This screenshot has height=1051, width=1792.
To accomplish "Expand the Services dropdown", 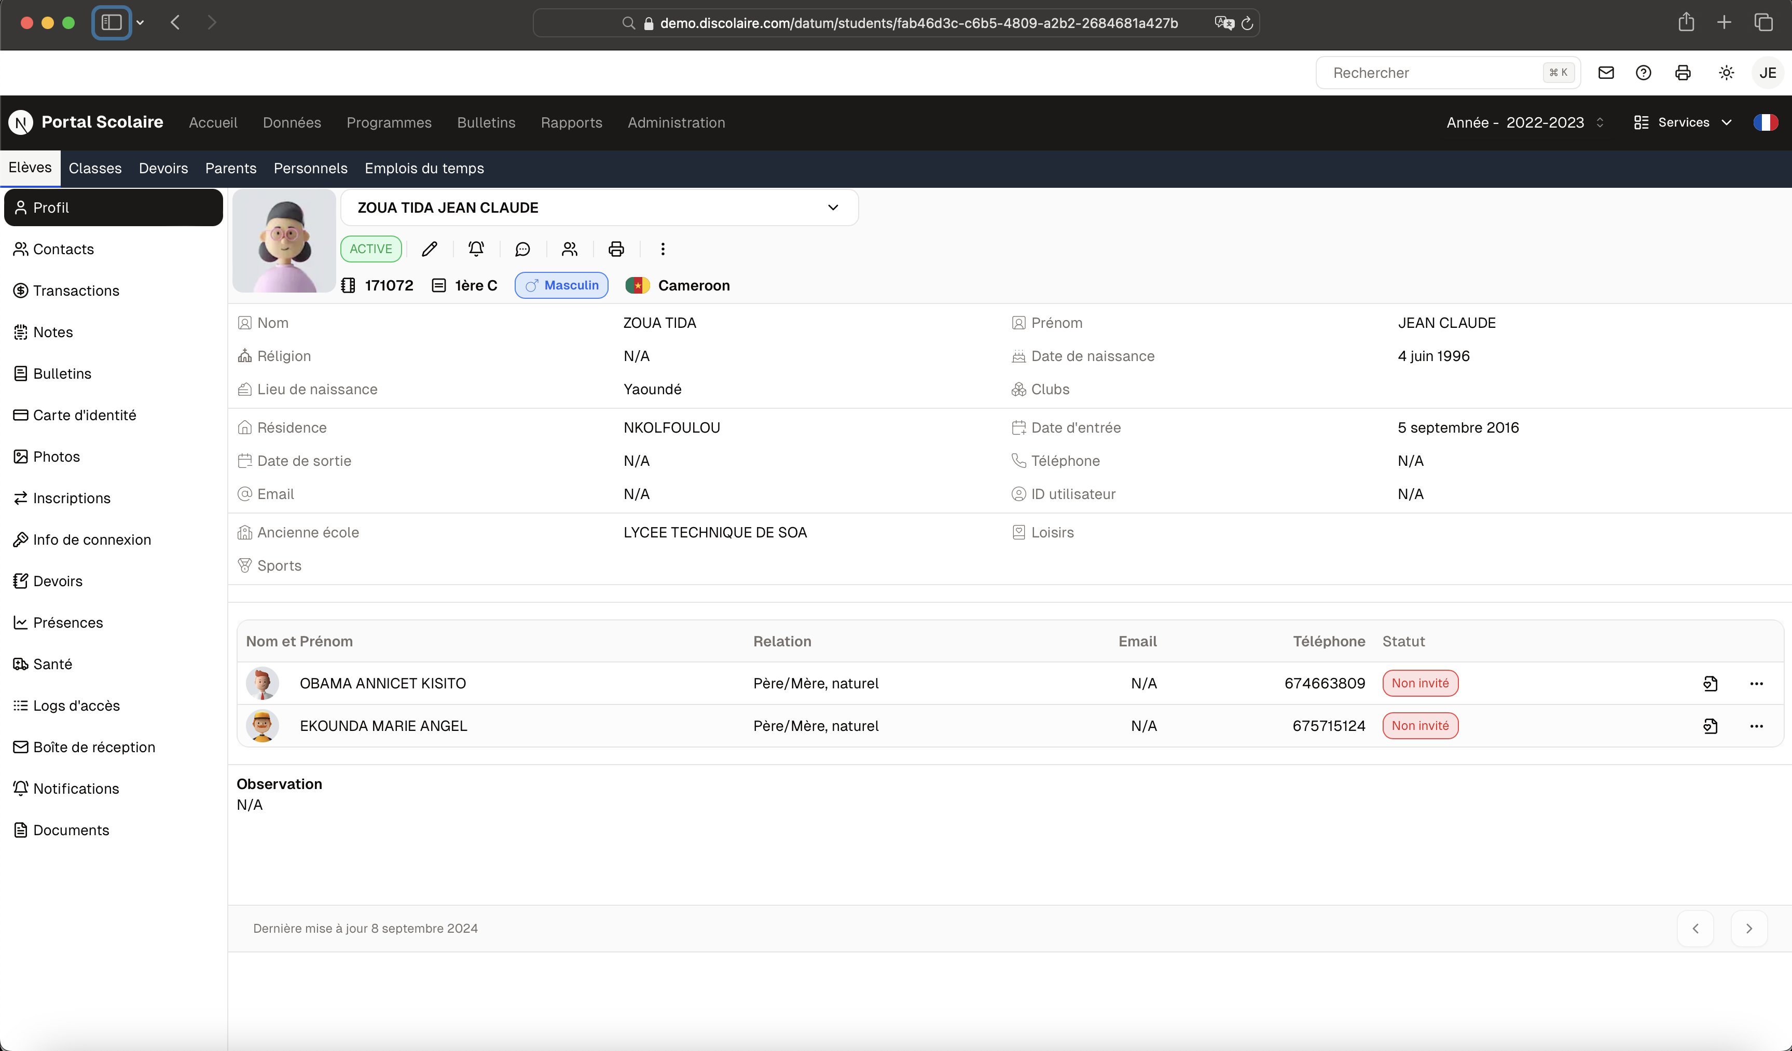I will pos(1683,122).
